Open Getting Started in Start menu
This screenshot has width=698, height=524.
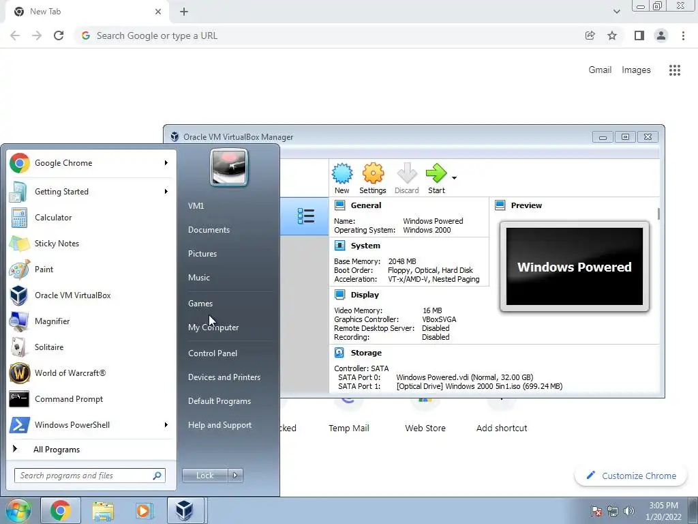pos(91,192)
